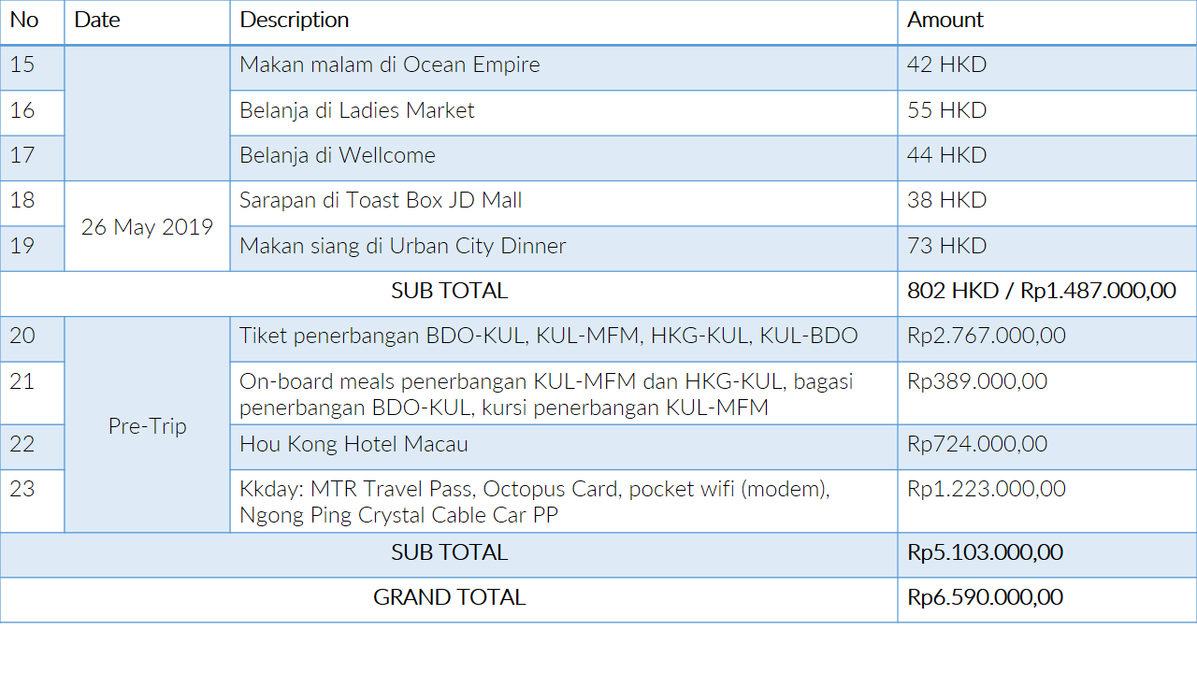Click the "No" column header
Viewport: 1197px width, 673px height.
pos(24,21)
